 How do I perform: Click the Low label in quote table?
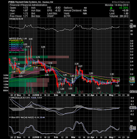(12, 14)
